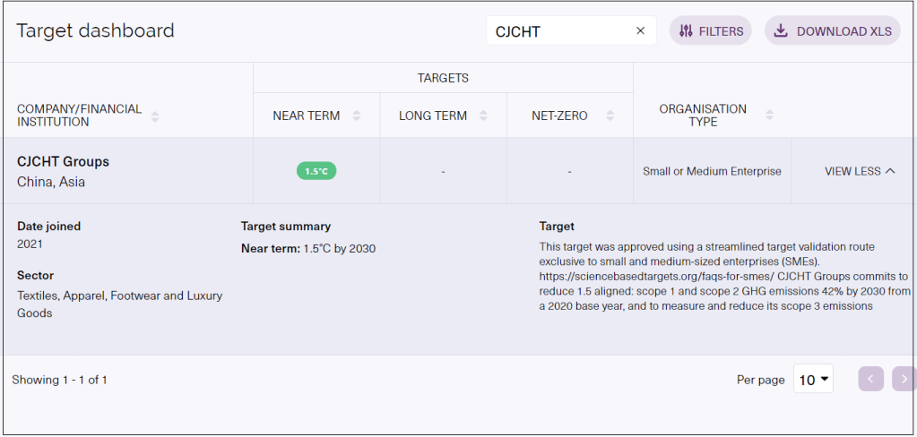Image resolution: width=917 pixels, height=437 pixels.
Task: Sort by Long Term column
Action: click(x=483, y=116)
